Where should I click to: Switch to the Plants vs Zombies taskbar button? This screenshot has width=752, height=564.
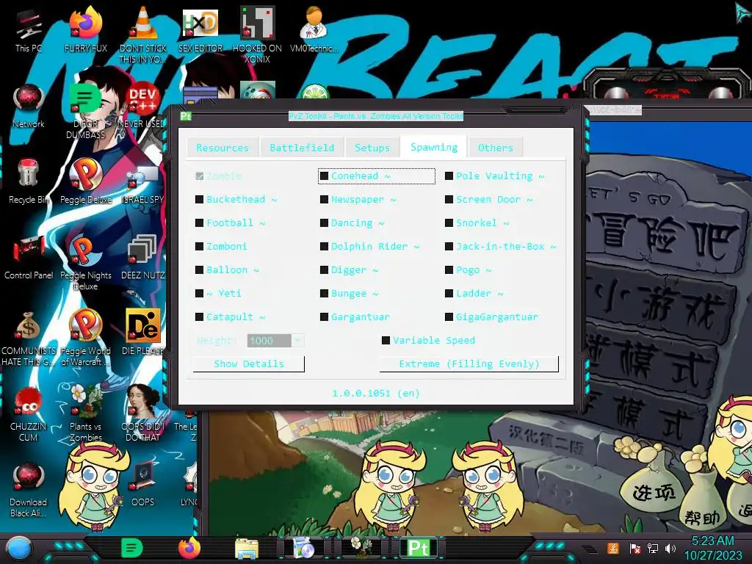361,548
